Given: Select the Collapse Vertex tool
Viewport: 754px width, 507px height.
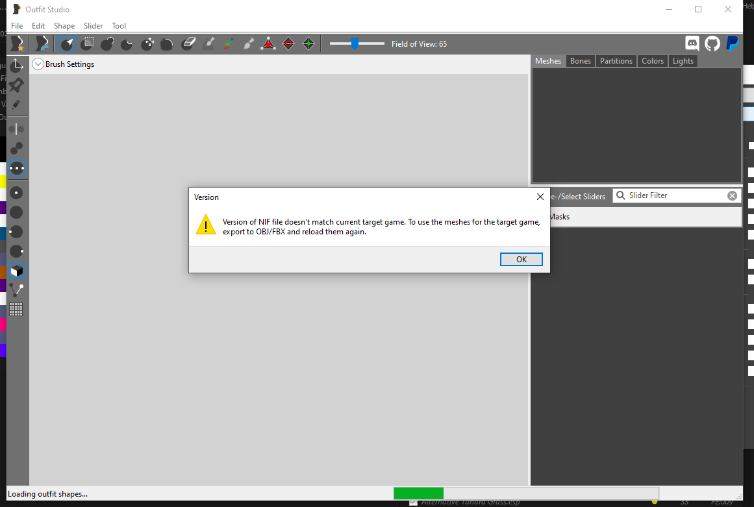Looking at the screenshot, I should click(x=268, y=43).
